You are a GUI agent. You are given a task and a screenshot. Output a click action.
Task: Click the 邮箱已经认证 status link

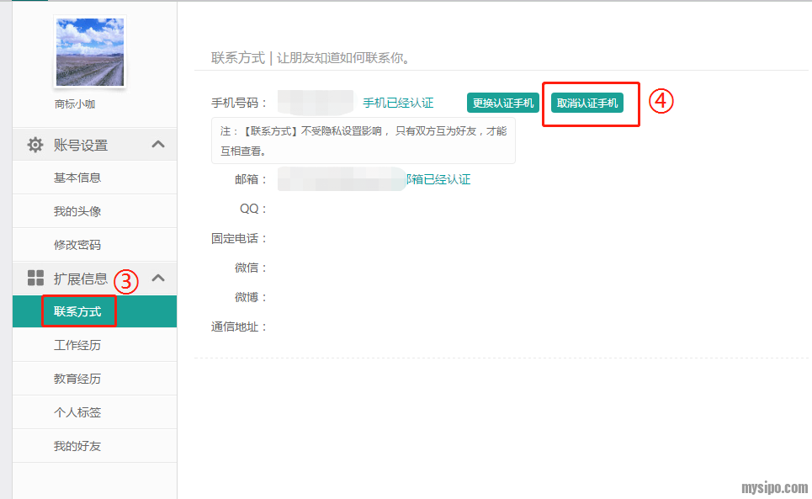pyautogui.click(x=438, y=179)
